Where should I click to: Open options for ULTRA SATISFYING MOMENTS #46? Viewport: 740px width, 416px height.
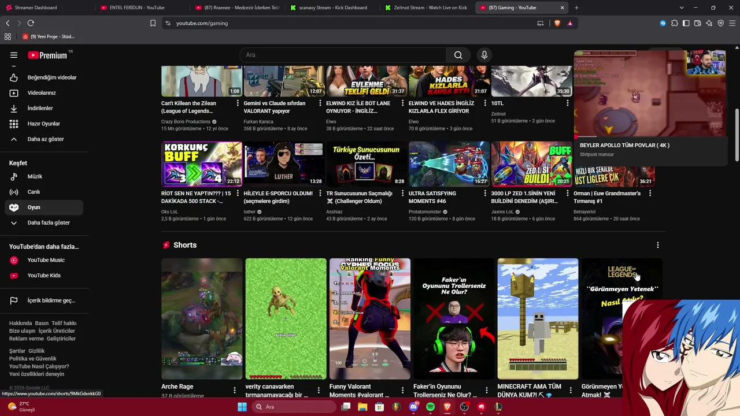[485, 193]
